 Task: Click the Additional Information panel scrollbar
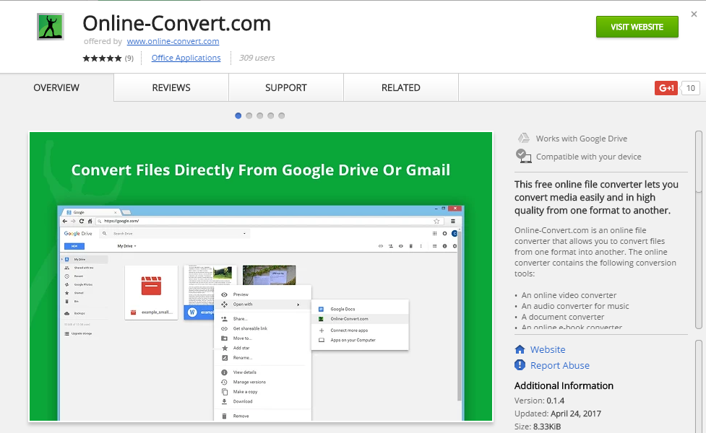698,386
